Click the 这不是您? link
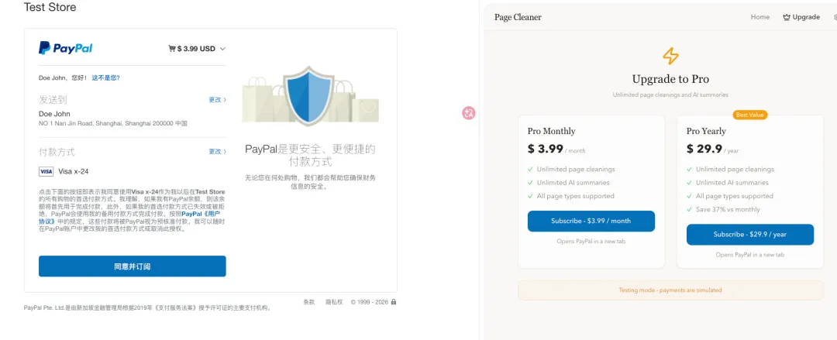Viewport: 837px width, 340px height. point(105,77)
